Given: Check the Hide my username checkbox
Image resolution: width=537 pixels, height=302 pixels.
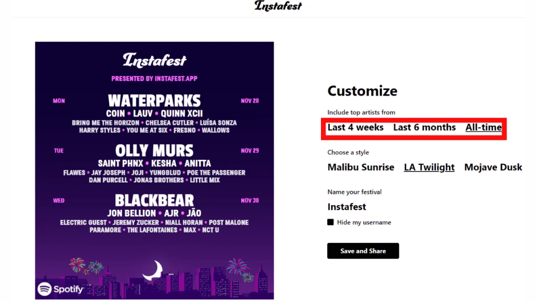Looking at the screenshot, I should 330,222.
